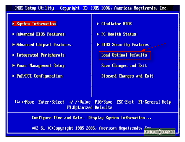
Task: Click the arrow beside Advanced Chipset Features
Action: (x=13, y=45)
